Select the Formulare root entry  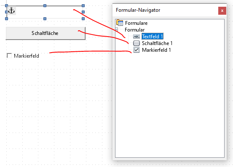click(136, 23)
